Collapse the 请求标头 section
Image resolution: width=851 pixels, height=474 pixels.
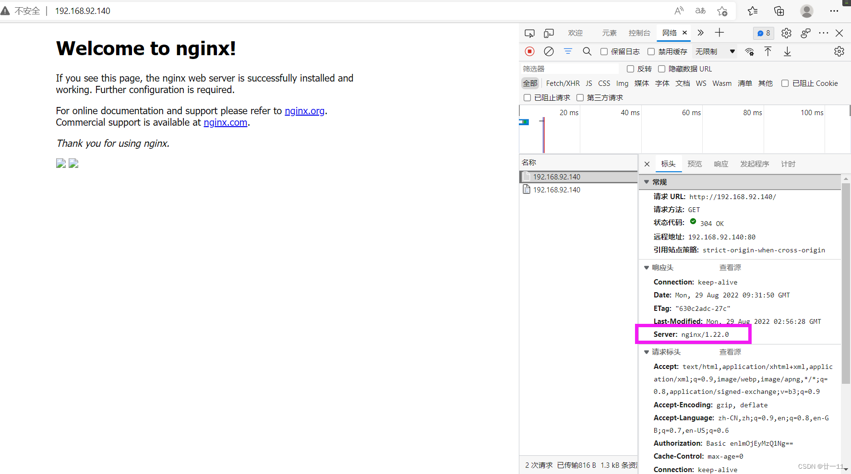pos(647,352)
